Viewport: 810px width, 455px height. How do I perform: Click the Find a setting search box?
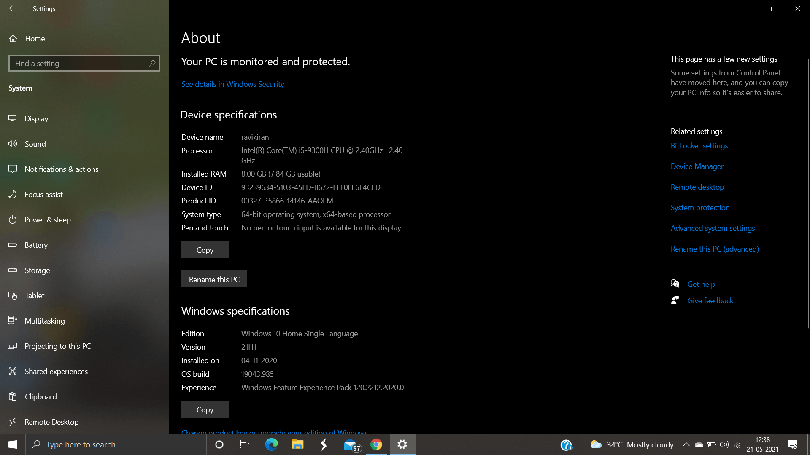coord(84,63)
